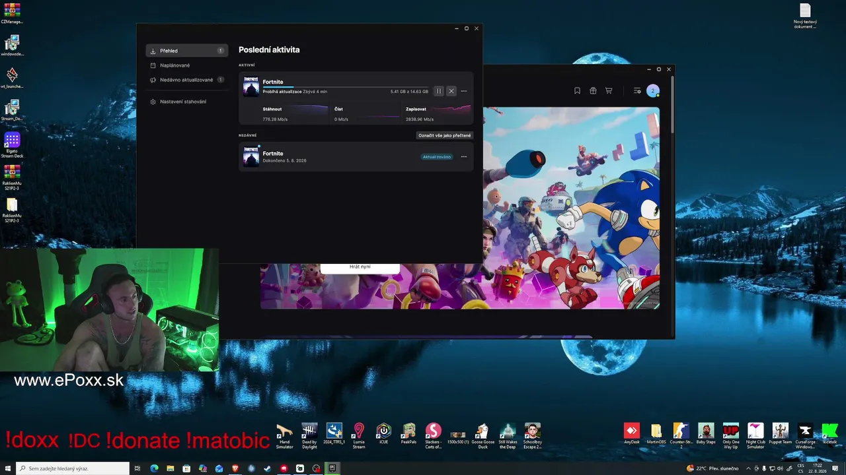Click the Fortnite update progress bar
846x475 pixels.
click(x=345, y=86)
